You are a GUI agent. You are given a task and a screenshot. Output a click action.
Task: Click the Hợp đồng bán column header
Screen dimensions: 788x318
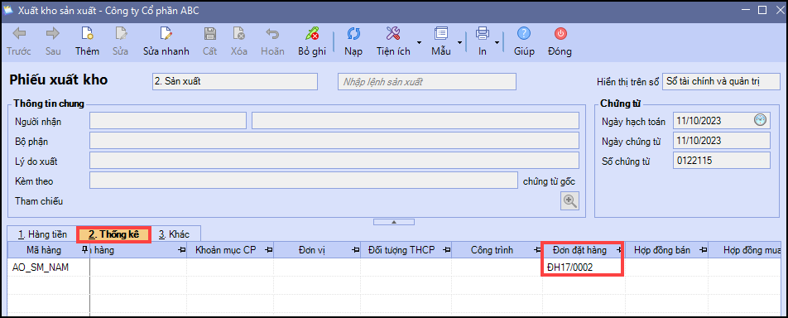[x=666, y=250]
